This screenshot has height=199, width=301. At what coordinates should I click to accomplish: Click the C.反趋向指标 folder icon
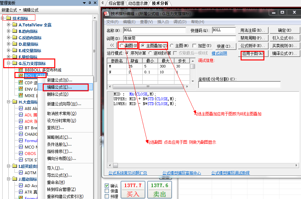[x=15, y=38]
